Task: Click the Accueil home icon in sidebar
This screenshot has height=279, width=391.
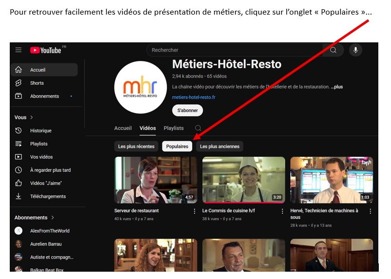Action: click(x=19, y=70)
